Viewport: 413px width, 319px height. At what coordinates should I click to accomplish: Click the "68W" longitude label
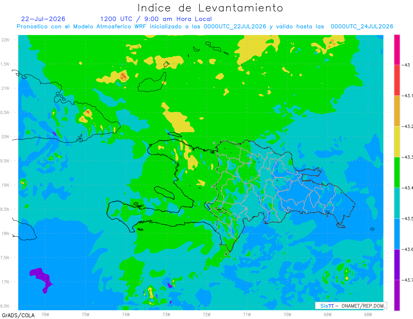pos(368,314)
